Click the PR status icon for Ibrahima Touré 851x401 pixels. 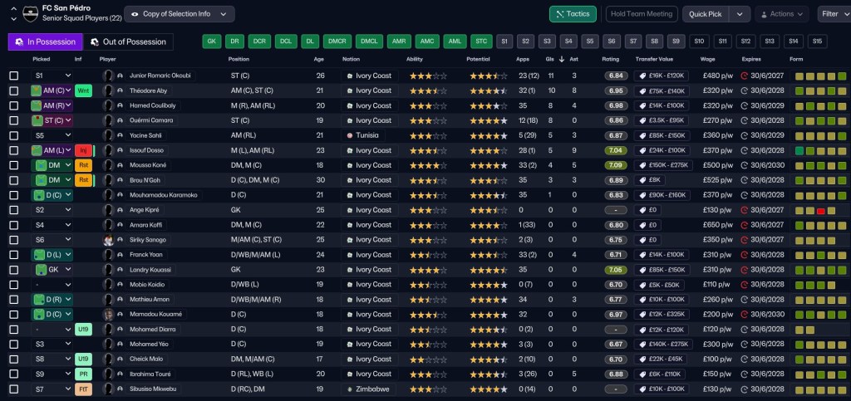83,374
